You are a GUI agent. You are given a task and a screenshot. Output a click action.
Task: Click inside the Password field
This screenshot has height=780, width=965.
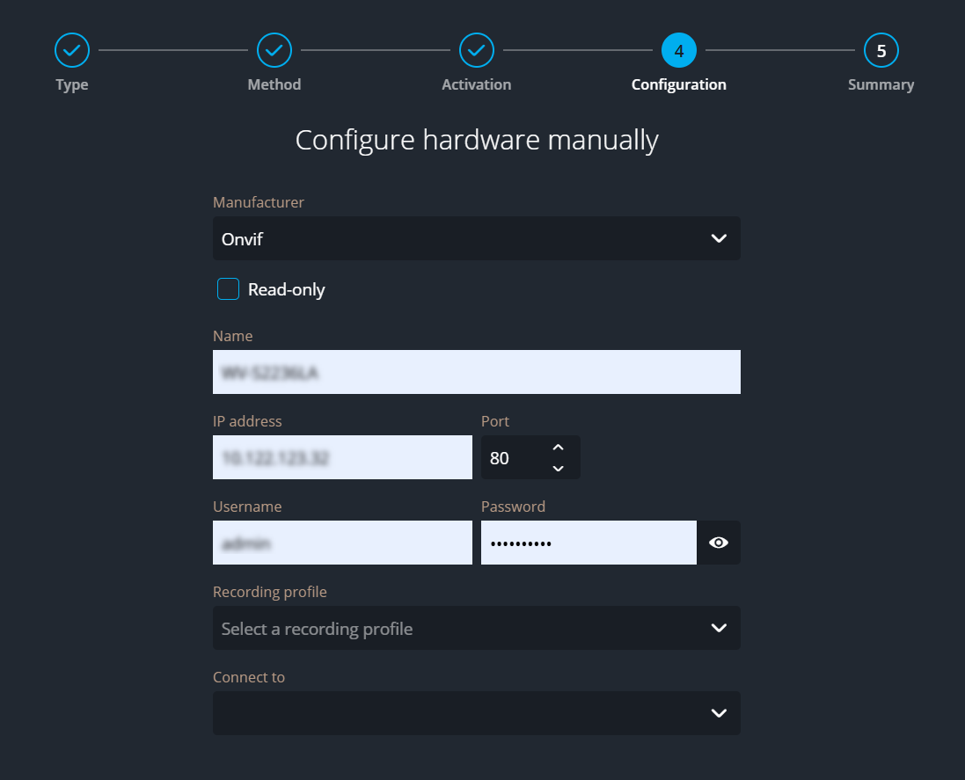[589, 543]
